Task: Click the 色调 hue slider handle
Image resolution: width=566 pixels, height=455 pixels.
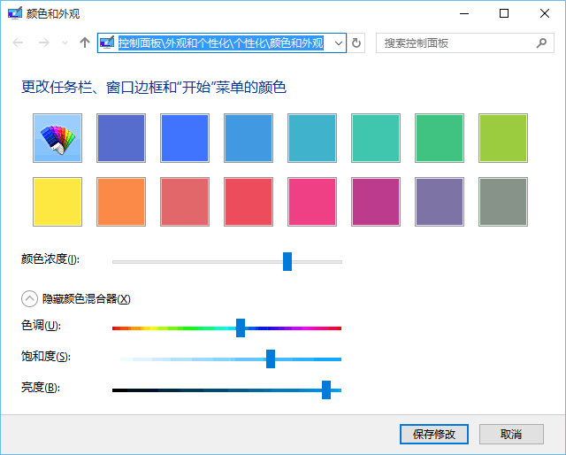Action: click(241, 328)
